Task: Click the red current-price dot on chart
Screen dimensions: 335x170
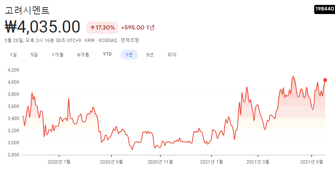Action: [x=325, y=80]
